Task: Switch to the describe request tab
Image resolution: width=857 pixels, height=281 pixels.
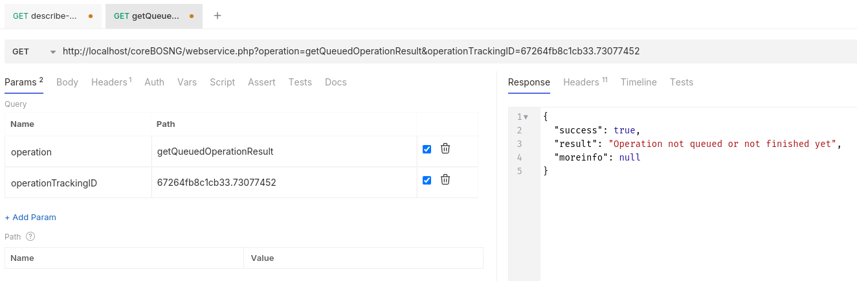Action: point(53,16)
